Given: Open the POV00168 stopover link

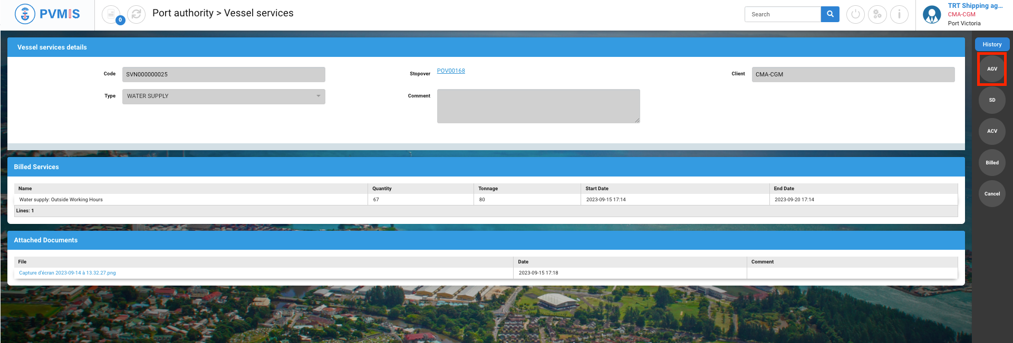Looking at the screenshot, I should click(x=451, y=71).
